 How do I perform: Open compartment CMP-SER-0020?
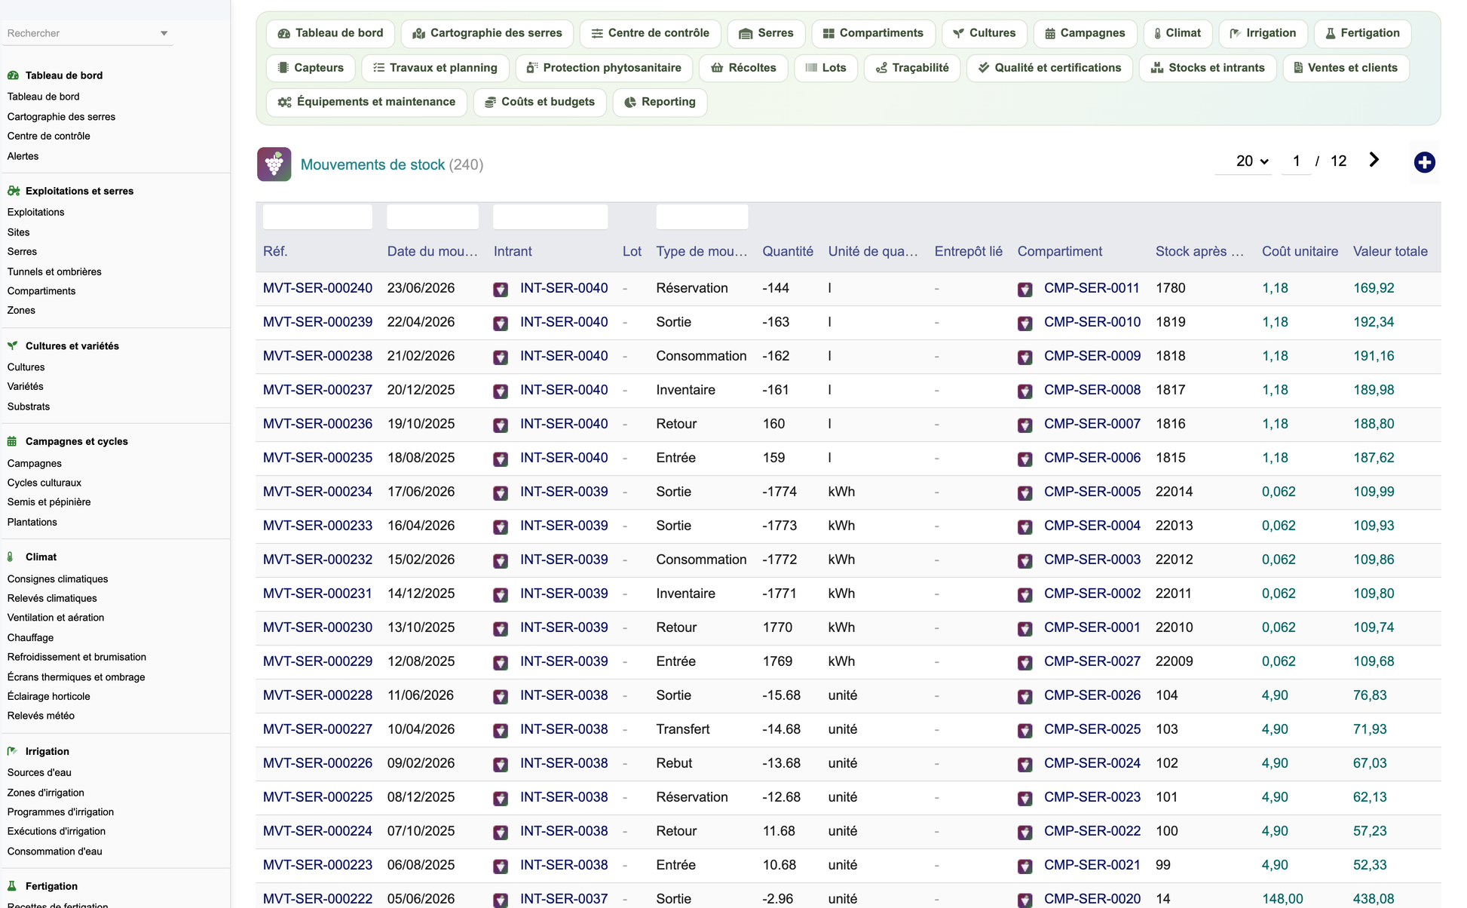1092,899
